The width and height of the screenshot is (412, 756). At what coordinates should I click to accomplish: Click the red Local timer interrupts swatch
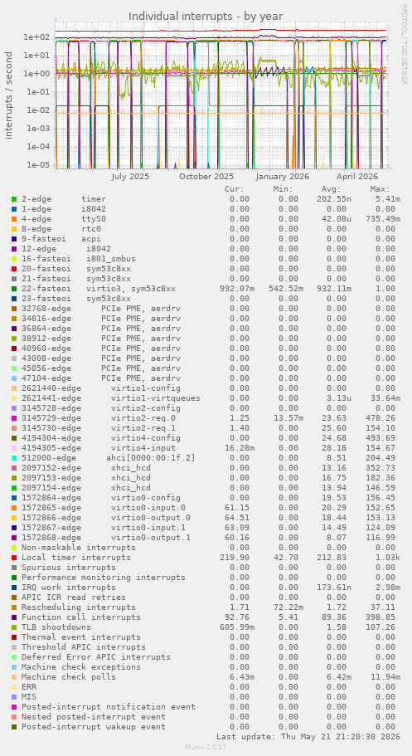(x=14, y=558)
